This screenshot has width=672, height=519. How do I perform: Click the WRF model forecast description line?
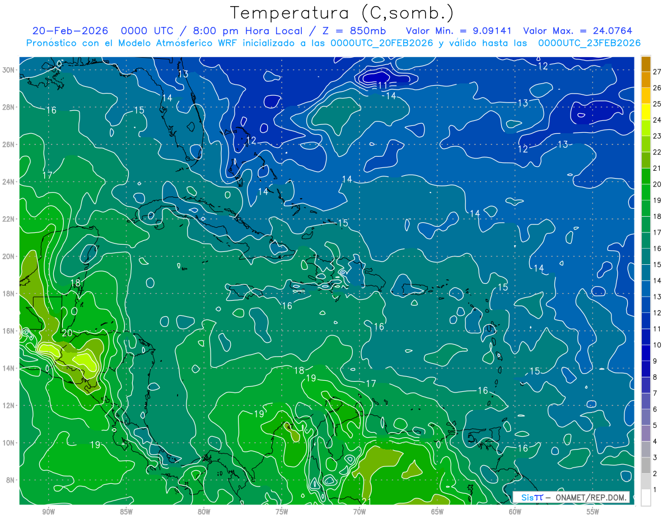click(x=334, y=43)
